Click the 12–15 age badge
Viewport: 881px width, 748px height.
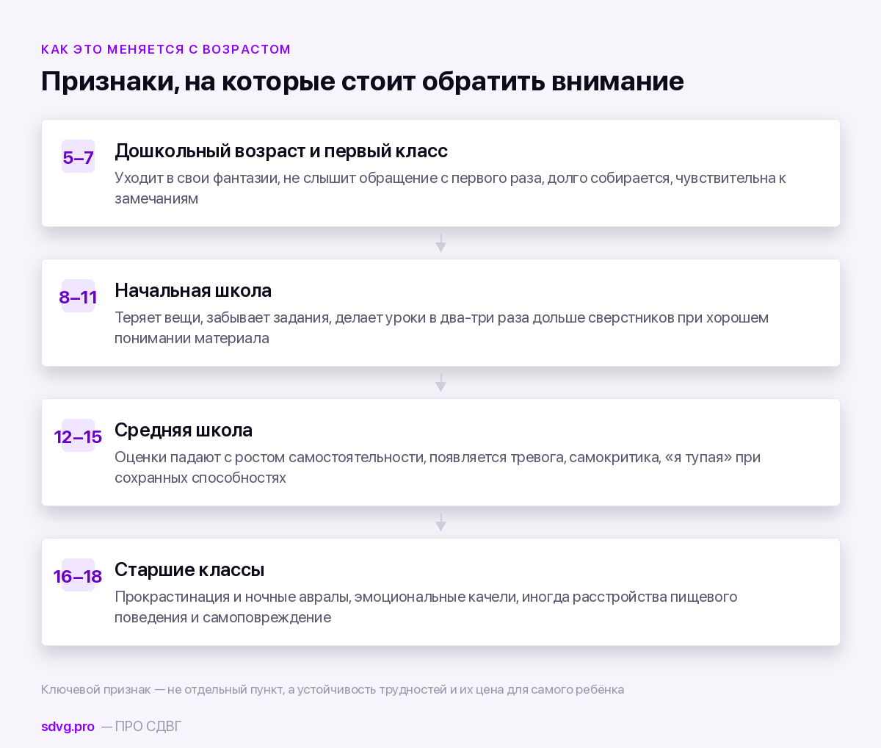[x=78, y=436]
